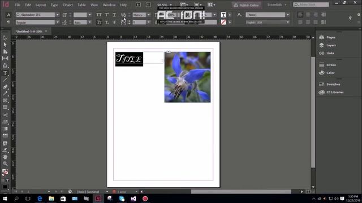Expand the Auto leading dropdown

pos(89,23)
